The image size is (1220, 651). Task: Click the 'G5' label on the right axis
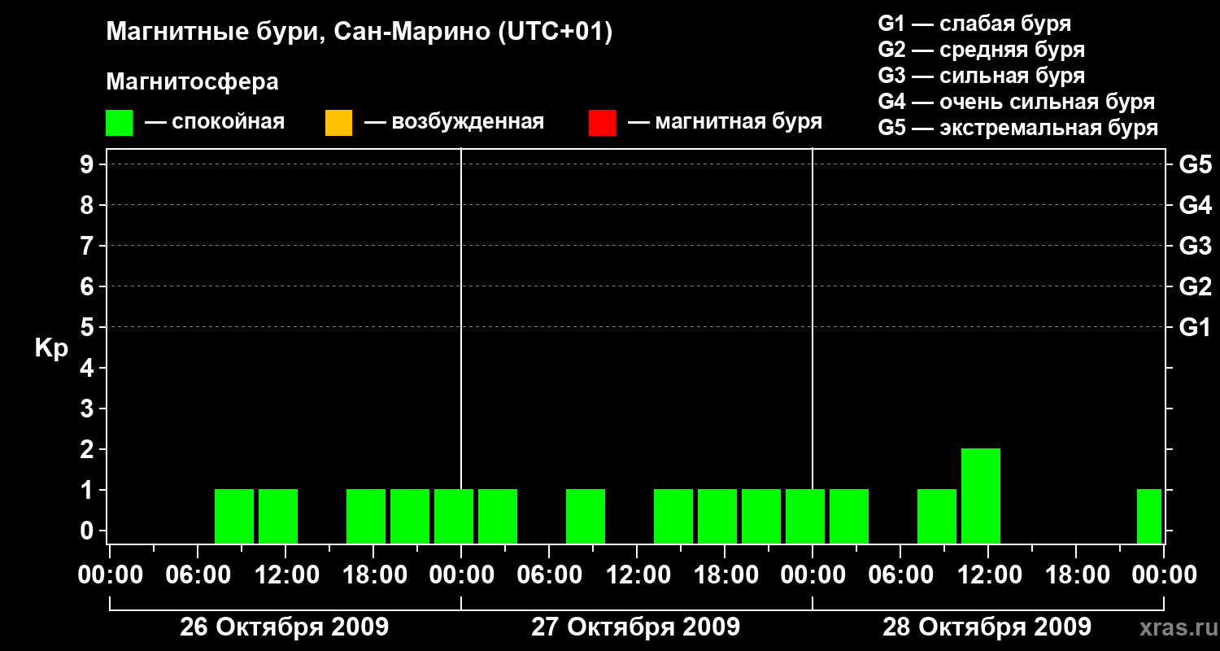click(1196, 164)
